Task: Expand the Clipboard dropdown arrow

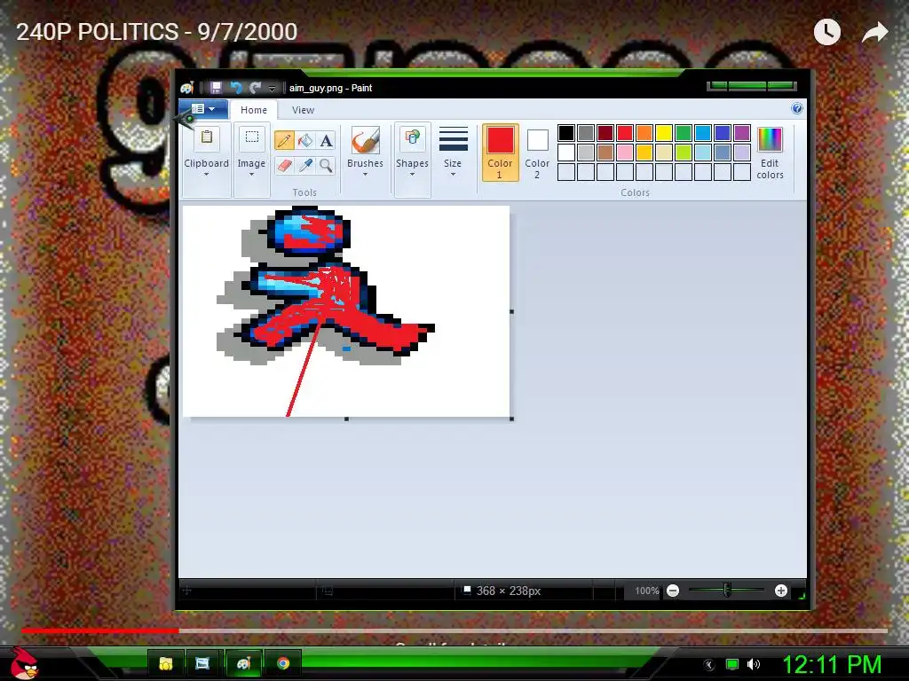Action: 206,175
